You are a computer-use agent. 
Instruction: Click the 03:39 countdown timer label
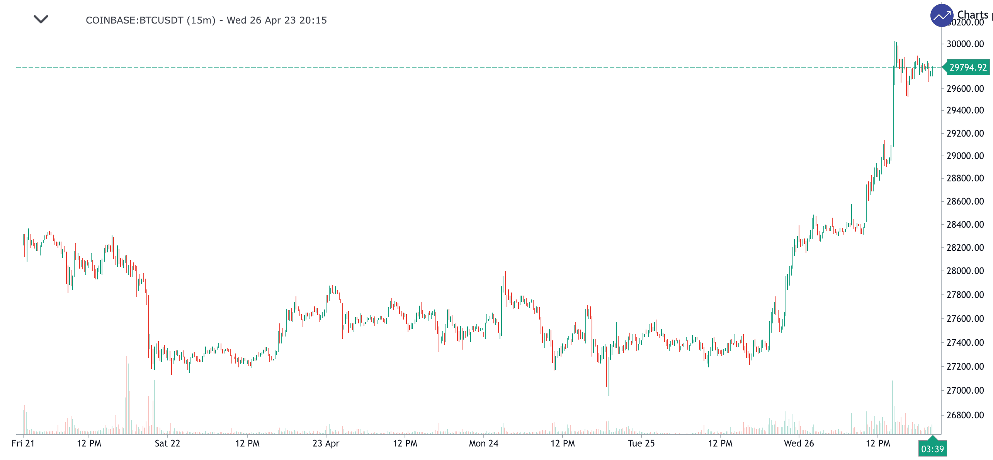pos(932,449)
